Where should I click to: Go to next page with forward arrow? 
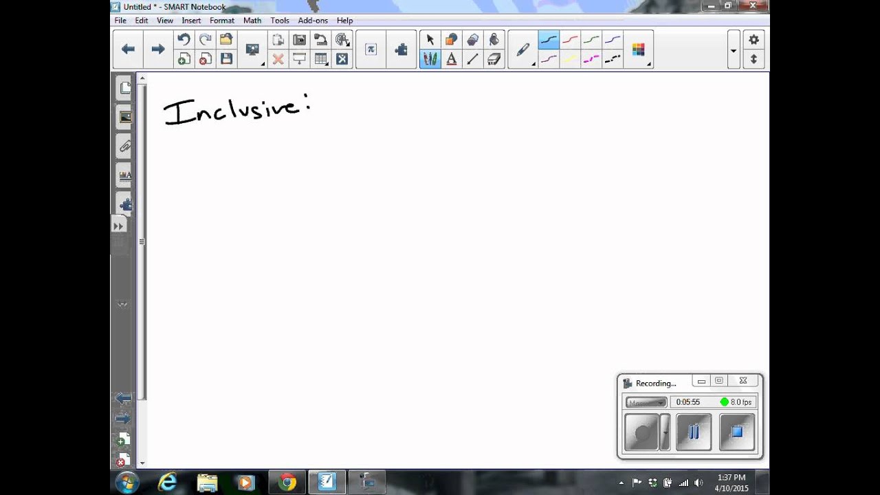(x=158, y=49)
